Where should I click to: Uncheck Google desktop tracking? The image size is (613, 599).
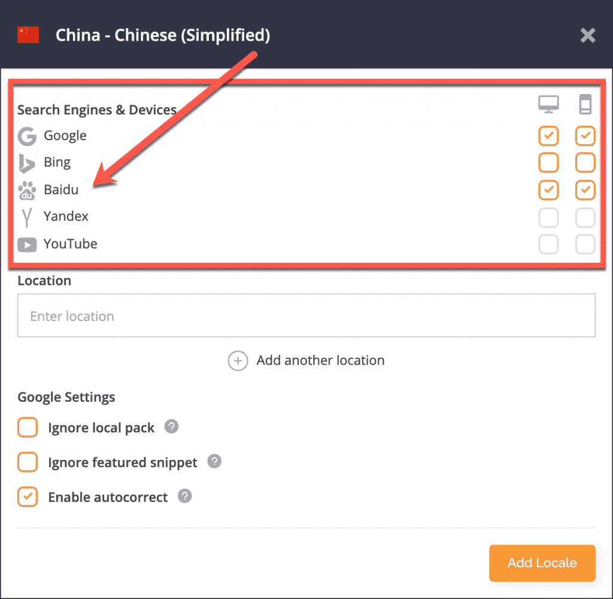(x=548, y=136)
